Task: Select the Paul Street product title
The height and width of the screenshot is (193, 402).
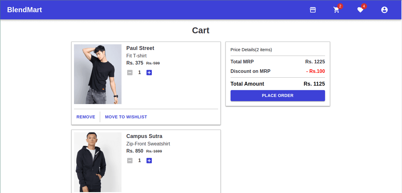Action: coord(140,48)
